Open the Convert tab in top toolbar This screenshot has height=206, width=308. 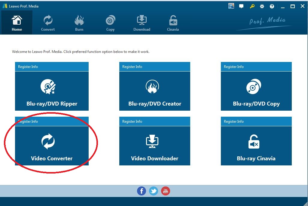(x=48, y=23)
